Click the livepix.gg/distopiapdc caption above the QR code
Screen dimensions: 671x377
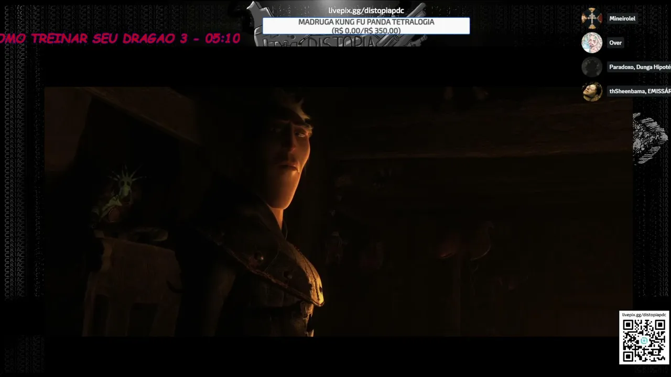644,315
